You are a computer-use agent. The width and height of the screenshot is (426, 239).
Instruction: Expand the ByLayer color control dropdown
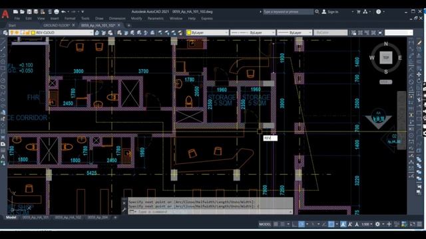(226, 33)
